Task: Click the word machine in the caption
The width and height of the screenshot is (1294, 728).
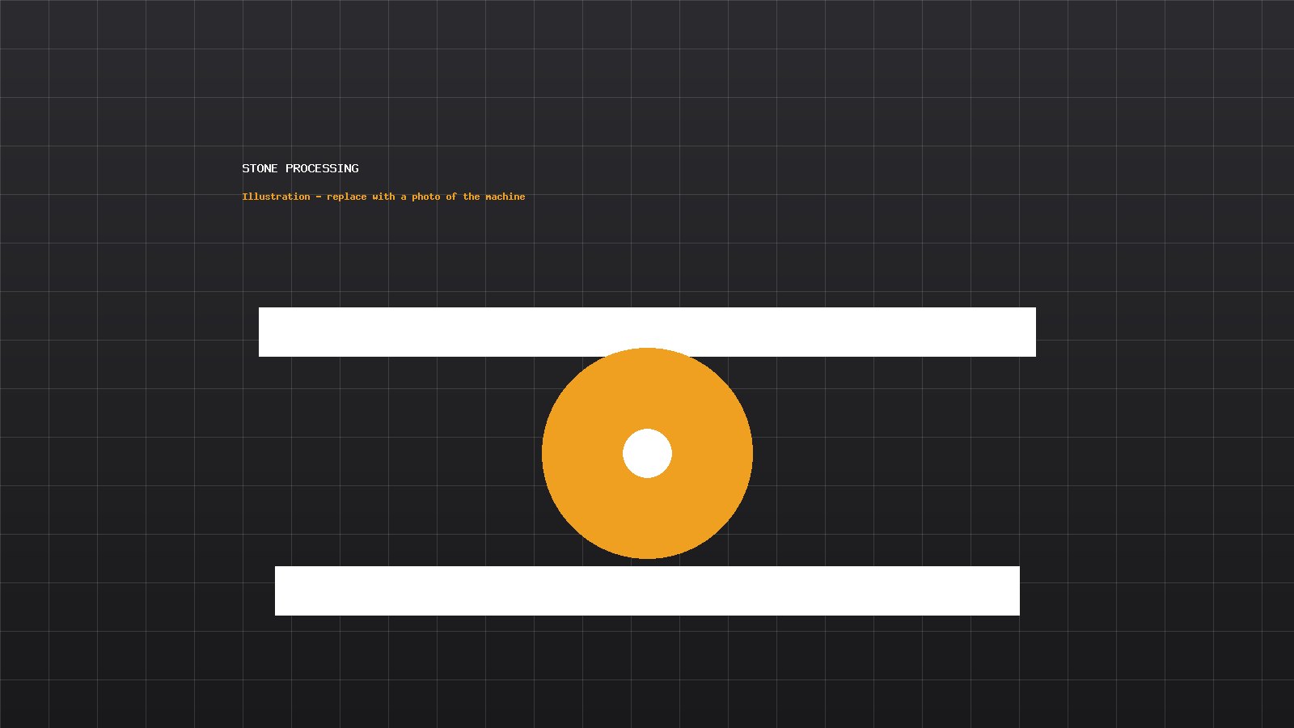Action: [505, 197]
